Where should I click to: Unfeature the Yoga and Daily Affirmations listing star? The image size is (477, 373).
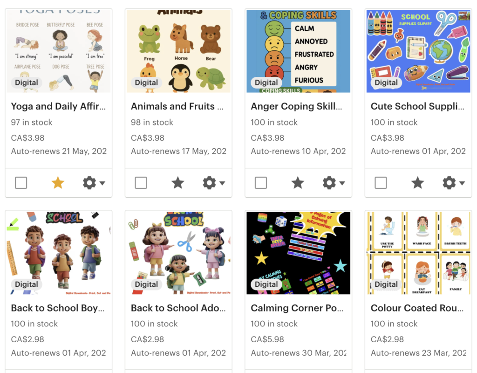coord(58,183)
